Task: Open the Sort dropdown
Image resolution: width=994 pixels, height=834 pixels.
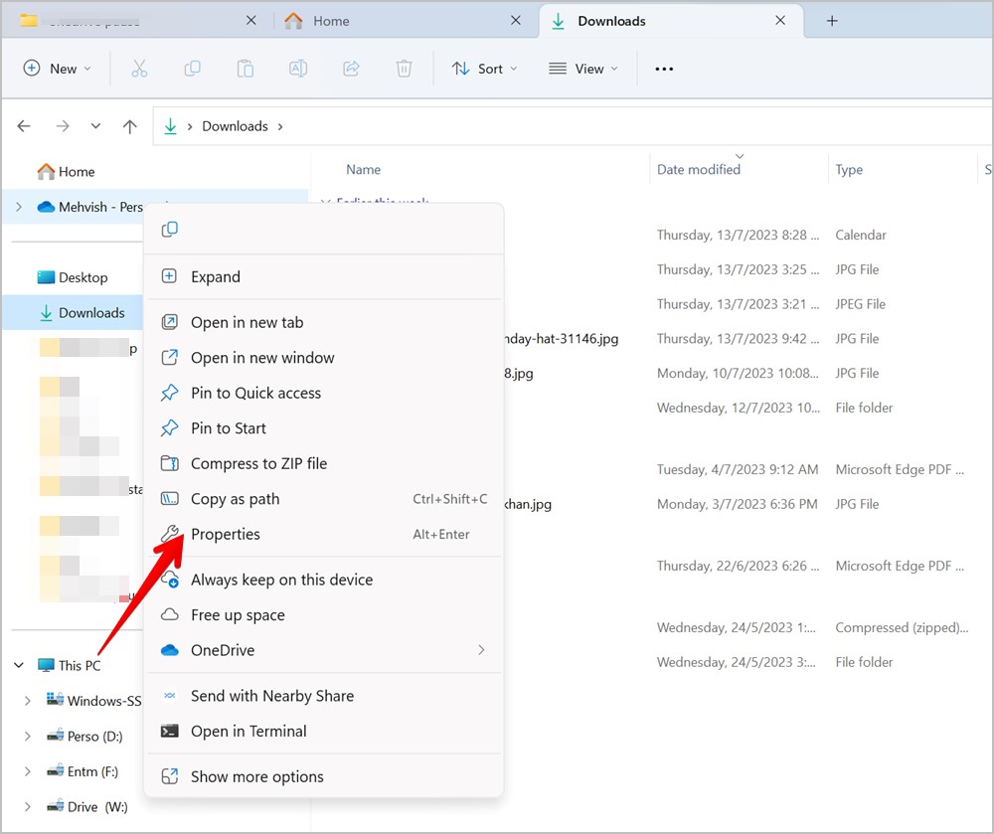Action: click(485, 69)
